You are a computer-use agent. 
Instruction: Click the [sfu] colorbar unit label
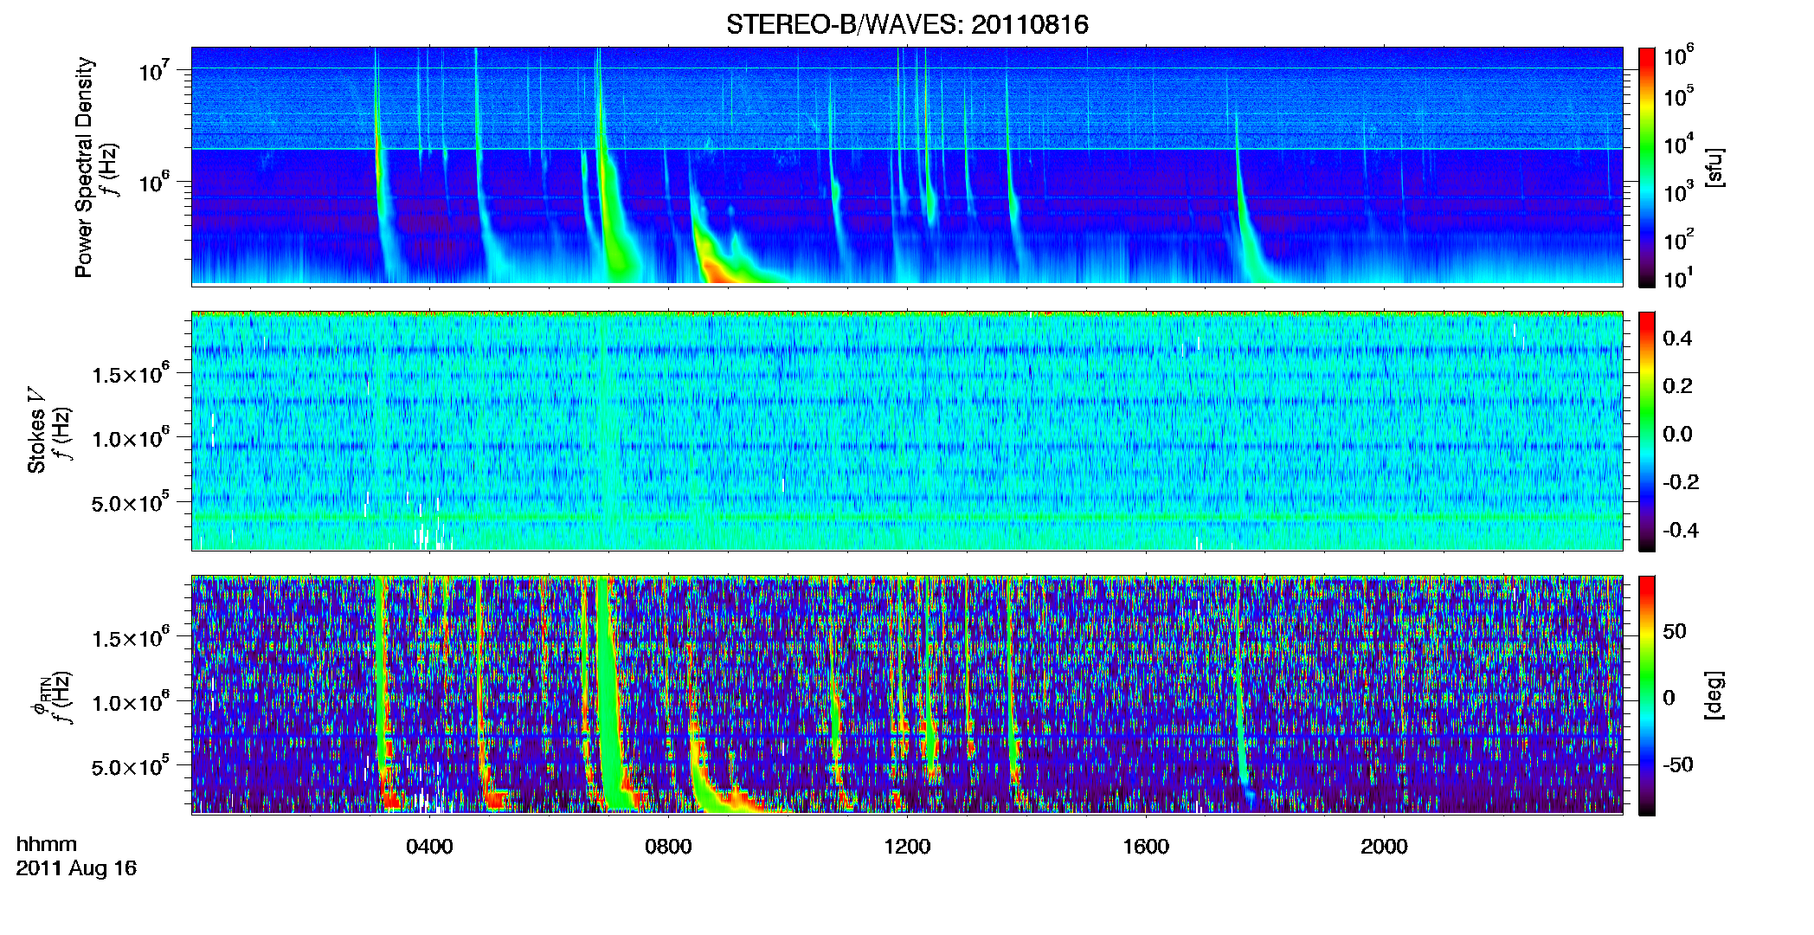coord(1714,167)
